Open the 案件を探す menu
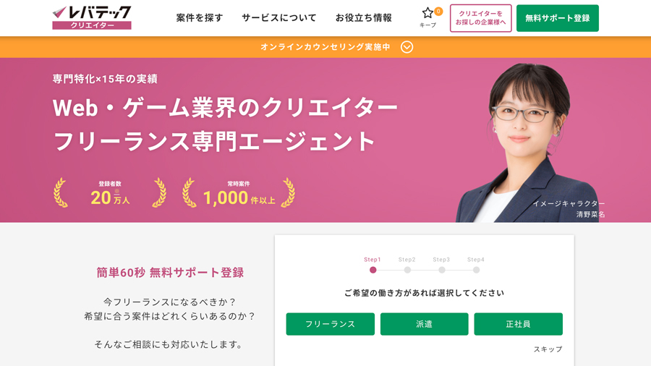 [x=200, y=18]
